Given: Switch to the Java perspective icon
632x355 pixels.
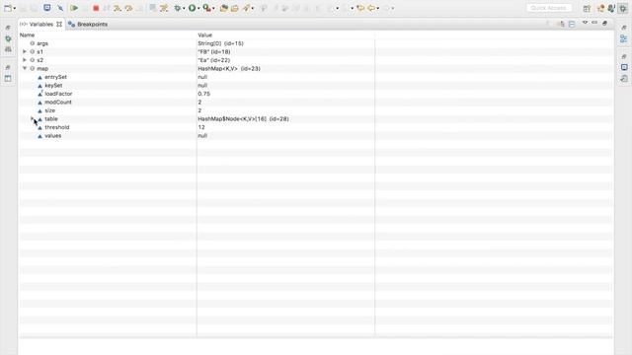Looking at the screenshot, I should click(x=611, y=9).
